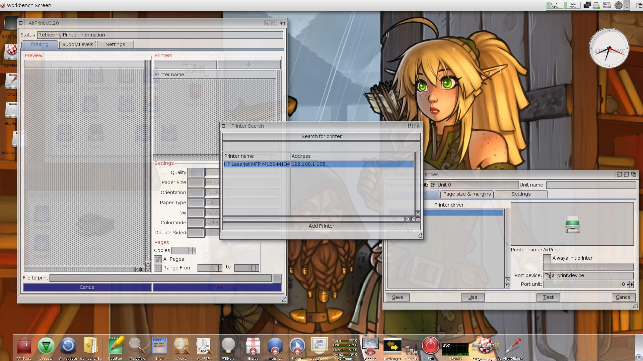
Task: Switch to the Supply Levels tab
Action: (78, 44)
